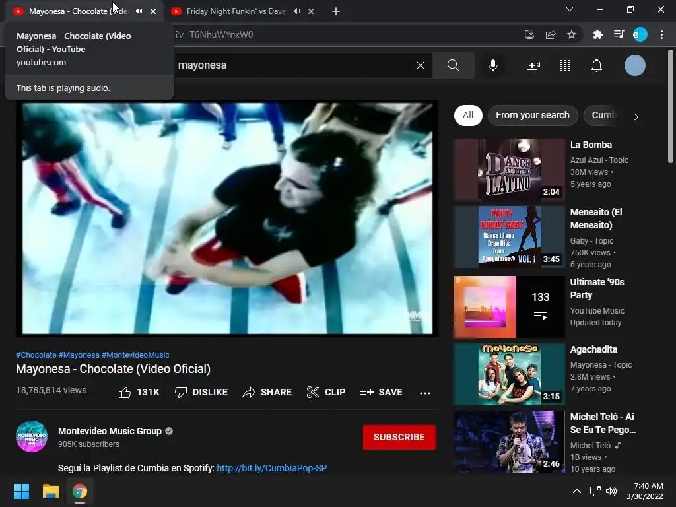This screenshot has width=676, height=507.
Task: Click the Montevideo Music Group channel avatar
Action: pos(32,436)
